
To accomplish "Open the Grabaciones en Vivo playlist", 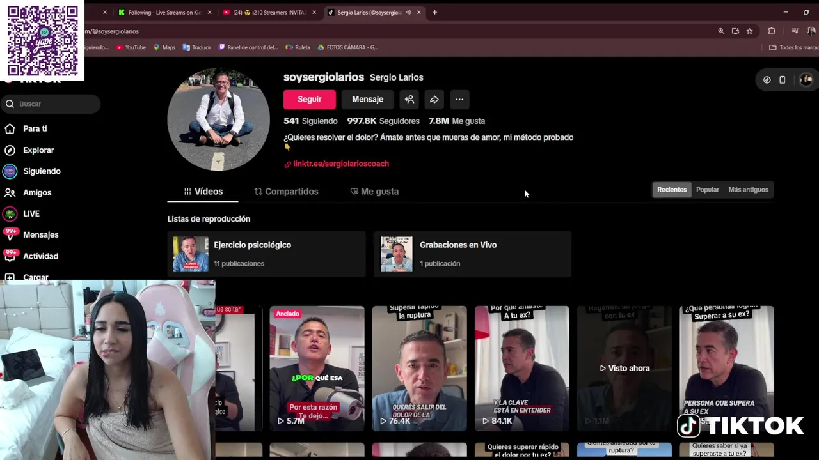I will pos(472,254).
